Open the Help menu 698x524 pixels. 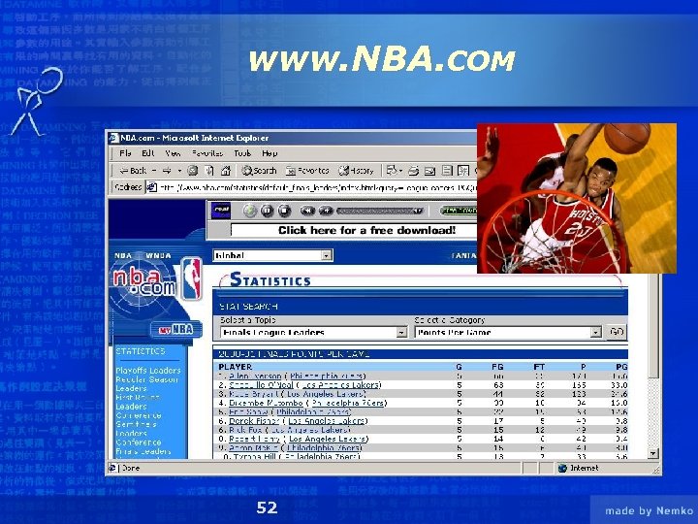(x=270, y=153)
